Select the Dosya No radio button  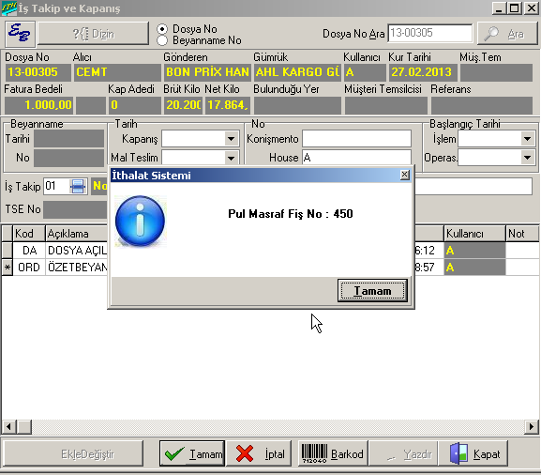coord(162,29)
